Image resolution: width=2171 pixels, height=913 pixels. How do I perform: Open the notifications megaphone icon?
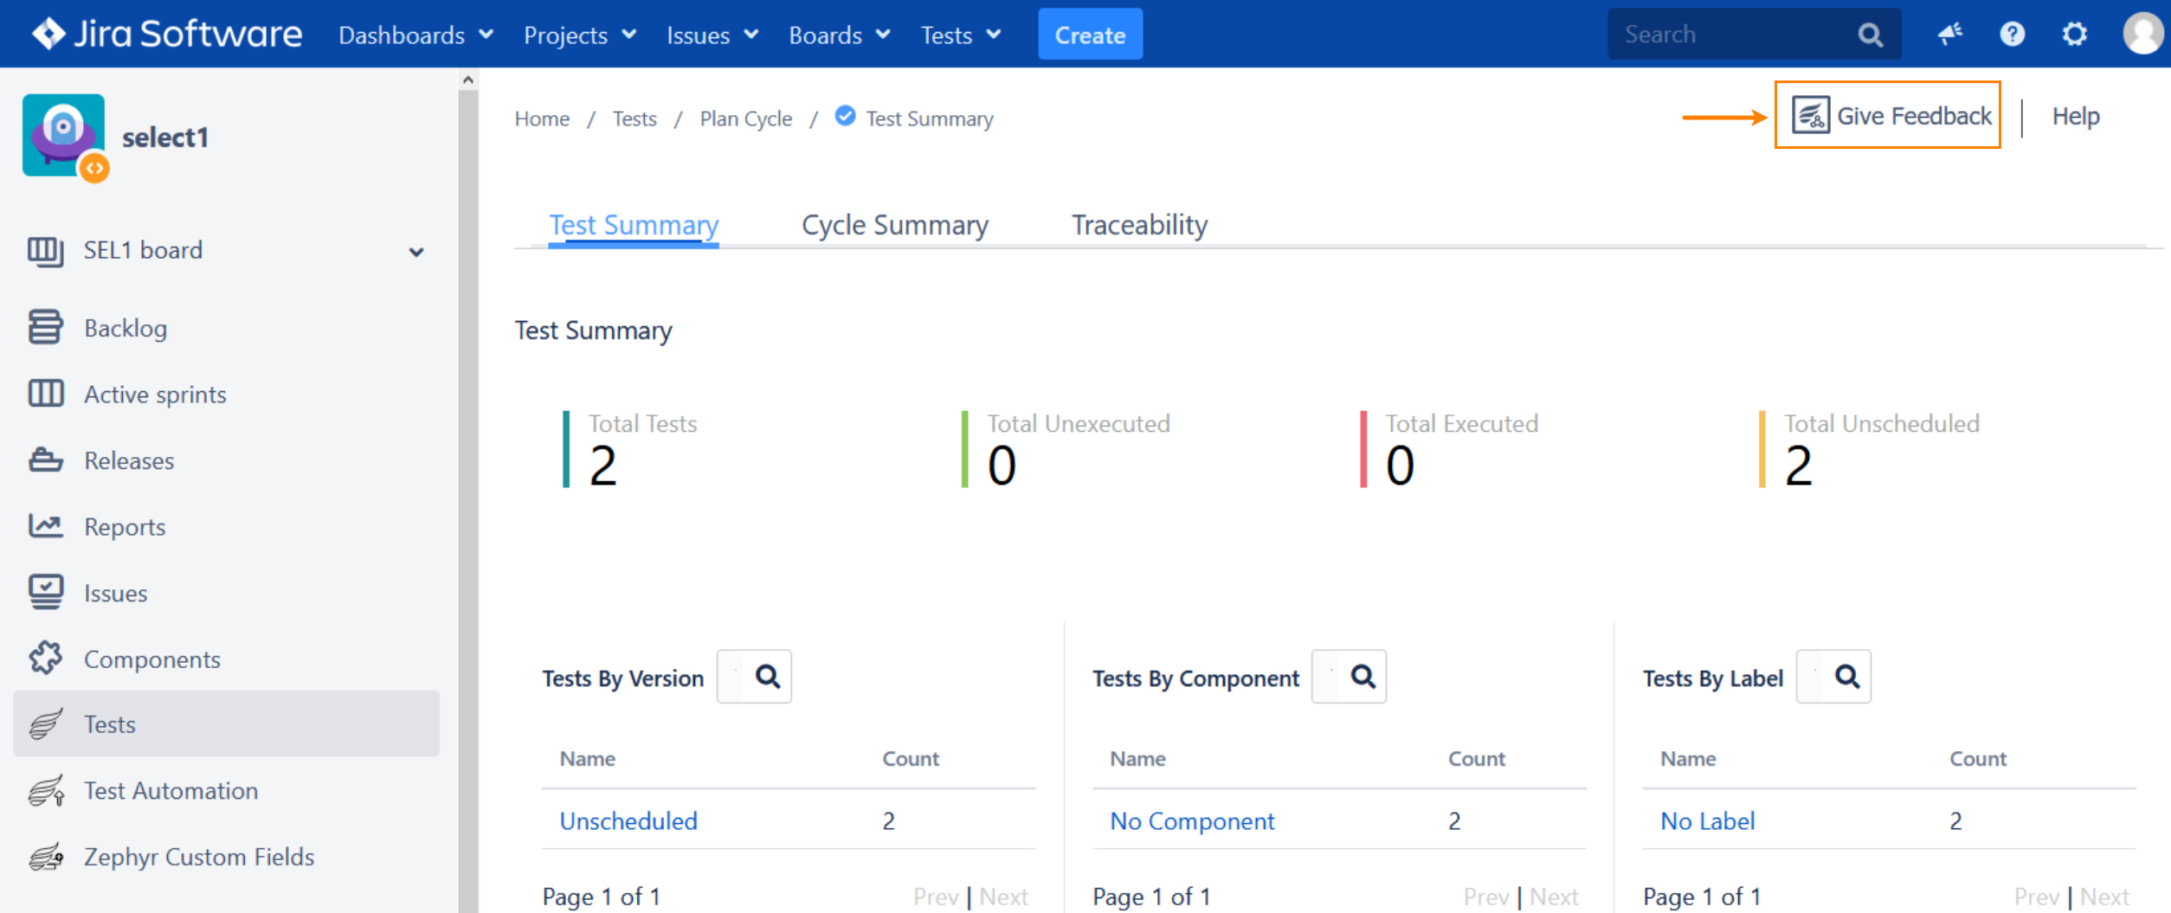pyautogui.click(x=1949, y=35)
